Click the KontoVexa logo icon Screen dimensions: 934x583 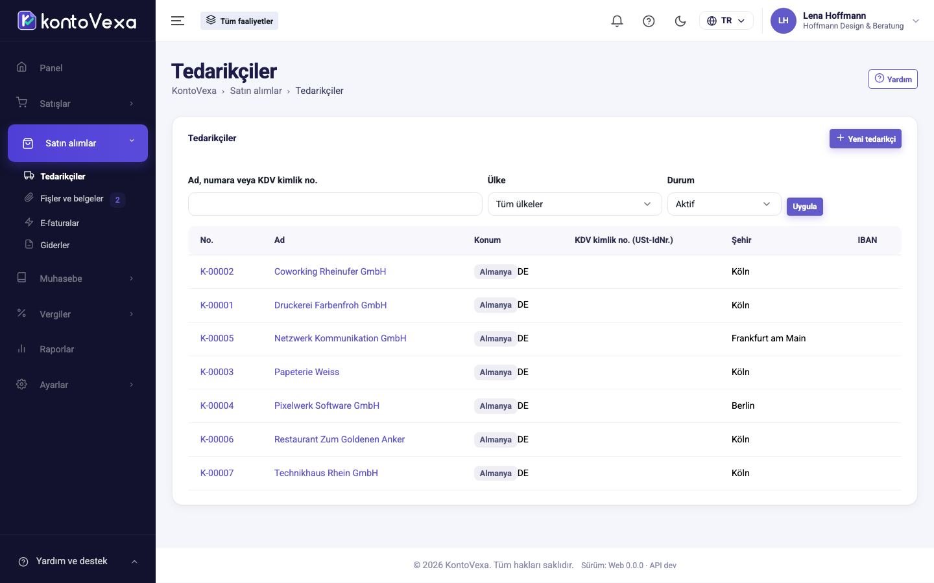click(27, 21)
